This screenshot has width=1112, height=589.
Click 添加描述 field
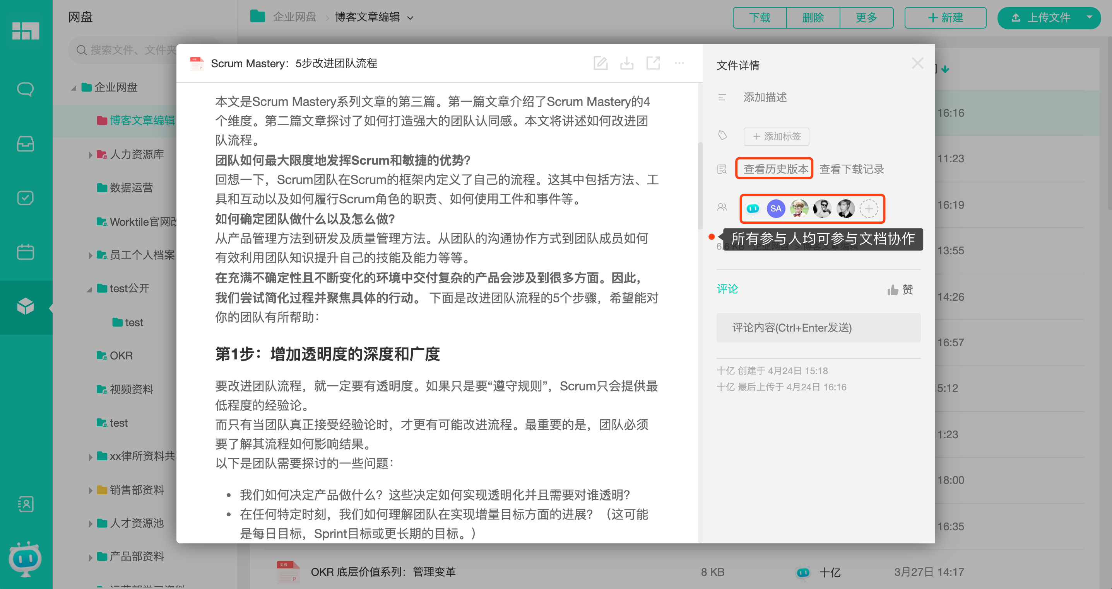pyautogui.click(x=765, y=97)
